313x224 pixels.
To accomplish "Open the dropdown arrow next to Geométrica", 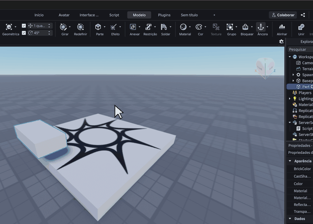I will click(16, 27).
